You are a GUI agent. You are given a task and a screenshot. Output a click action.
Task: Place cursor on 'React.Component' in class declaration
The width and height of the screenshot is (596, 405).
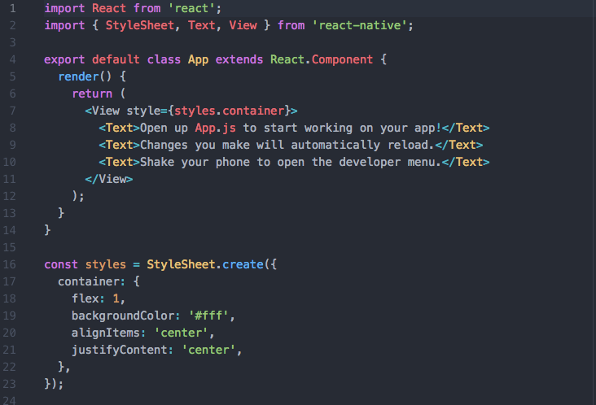pos(313,60)
